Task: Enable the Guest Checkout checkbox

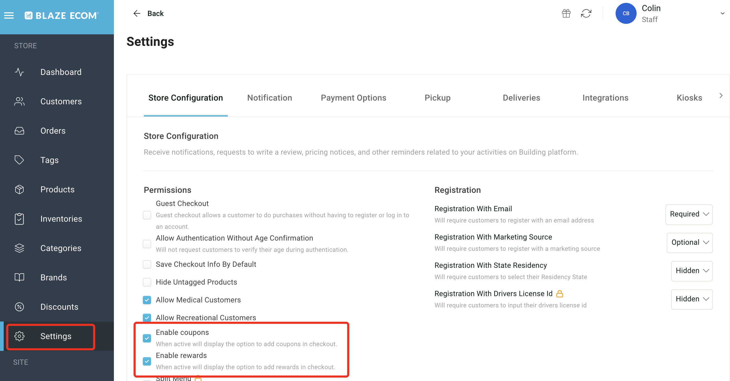Action: (x=147, y=215)
